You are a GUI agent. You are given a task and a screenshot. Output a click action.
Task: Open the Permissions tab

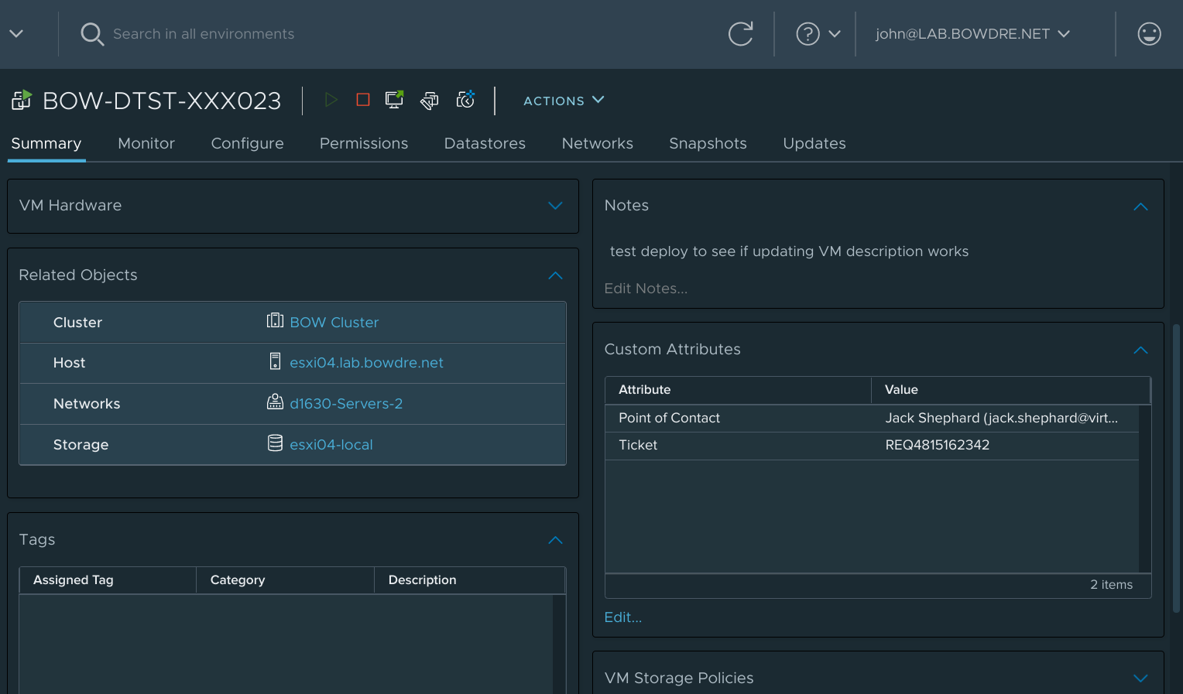[x=364, y=144]
